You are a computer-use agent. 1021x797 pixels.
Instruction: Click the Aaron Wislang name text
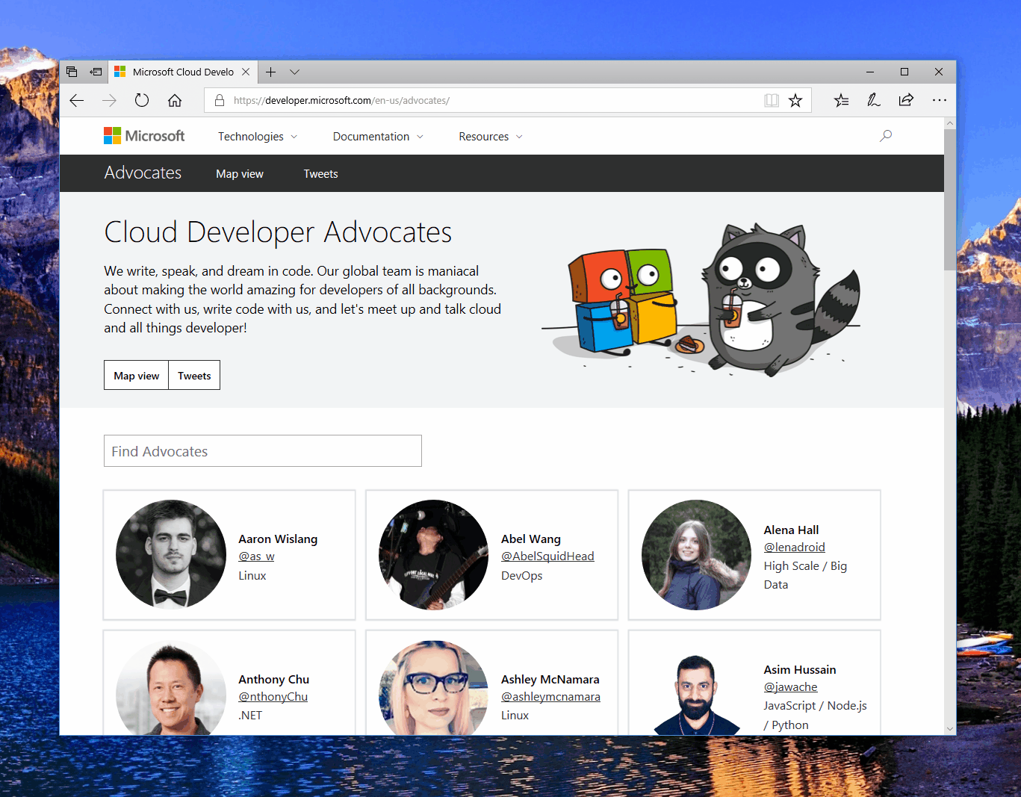coord(278,539)
